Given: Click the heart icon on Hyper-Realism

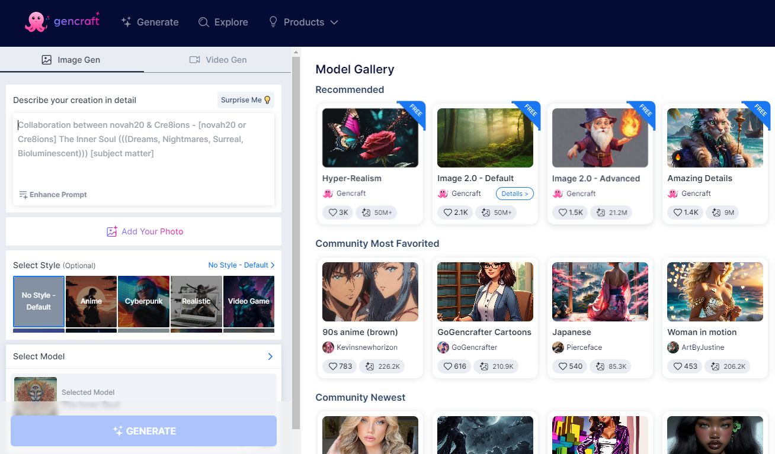Looking at the screenshot, I should [332, 212].
